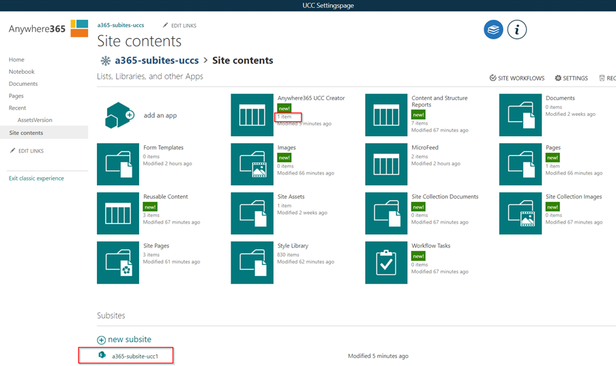Open the Anywhere365 UCC Creator list tile
The height and width of the screenshot is (366, 616).
252,115
